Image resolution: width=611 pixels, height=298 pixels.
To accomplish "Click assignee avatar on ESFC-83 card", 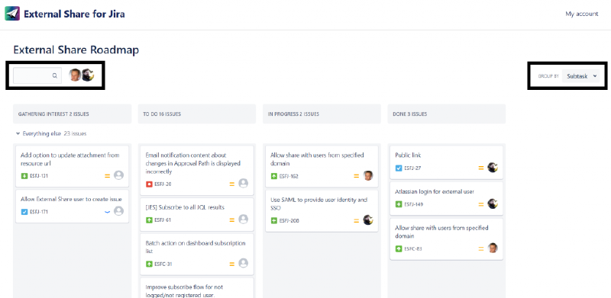I will tap(493, 248).
